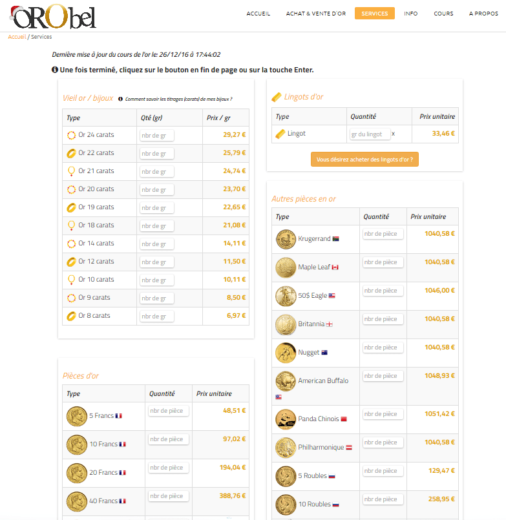The width and height of the screenshot is (506, 520).
Task: Select the SERVICES menu tab
Action: (x=375, y=14)
